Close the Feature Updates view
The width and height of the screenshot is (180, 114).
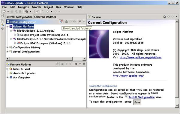tap(84, 64)
